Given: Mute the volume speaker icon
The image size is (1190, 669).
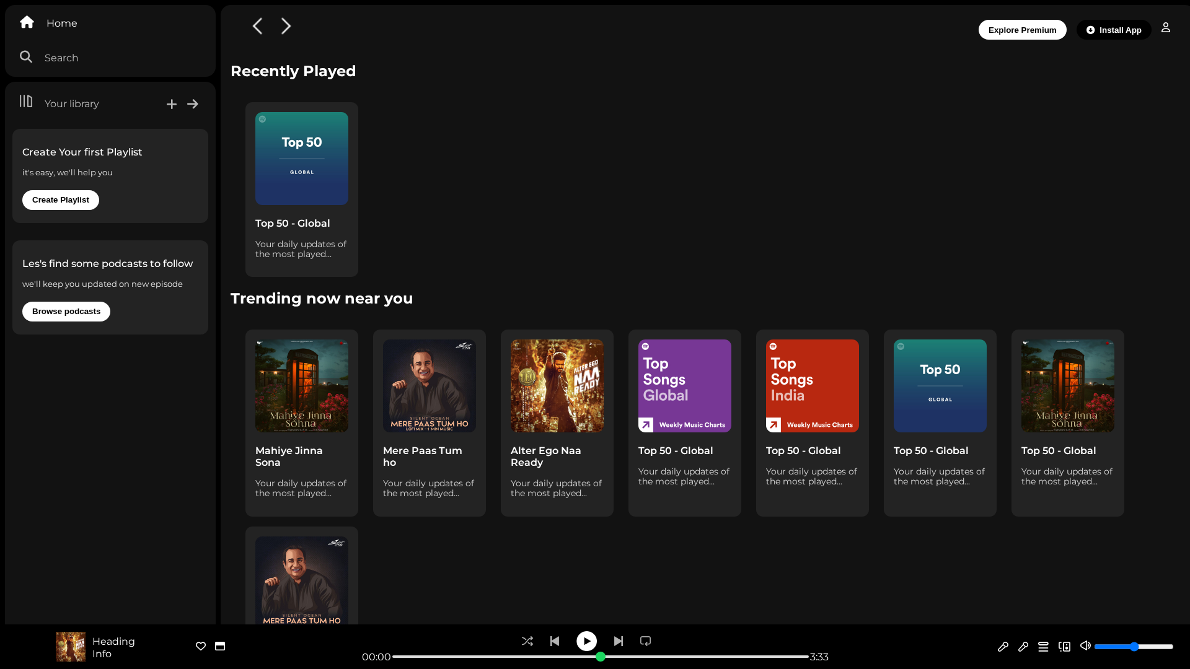Looking at the screenshot, I should pos(1085,645).
